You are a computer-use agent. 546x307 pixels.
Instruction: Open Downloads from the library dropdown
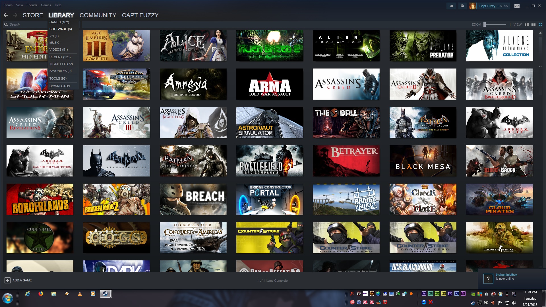59,86
